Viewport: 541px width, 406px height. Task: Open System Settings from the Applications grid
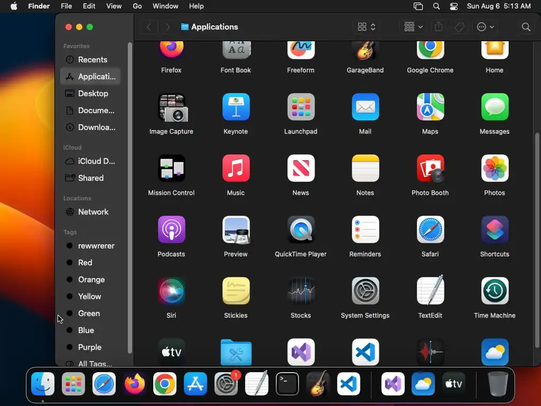pos(365,291)
